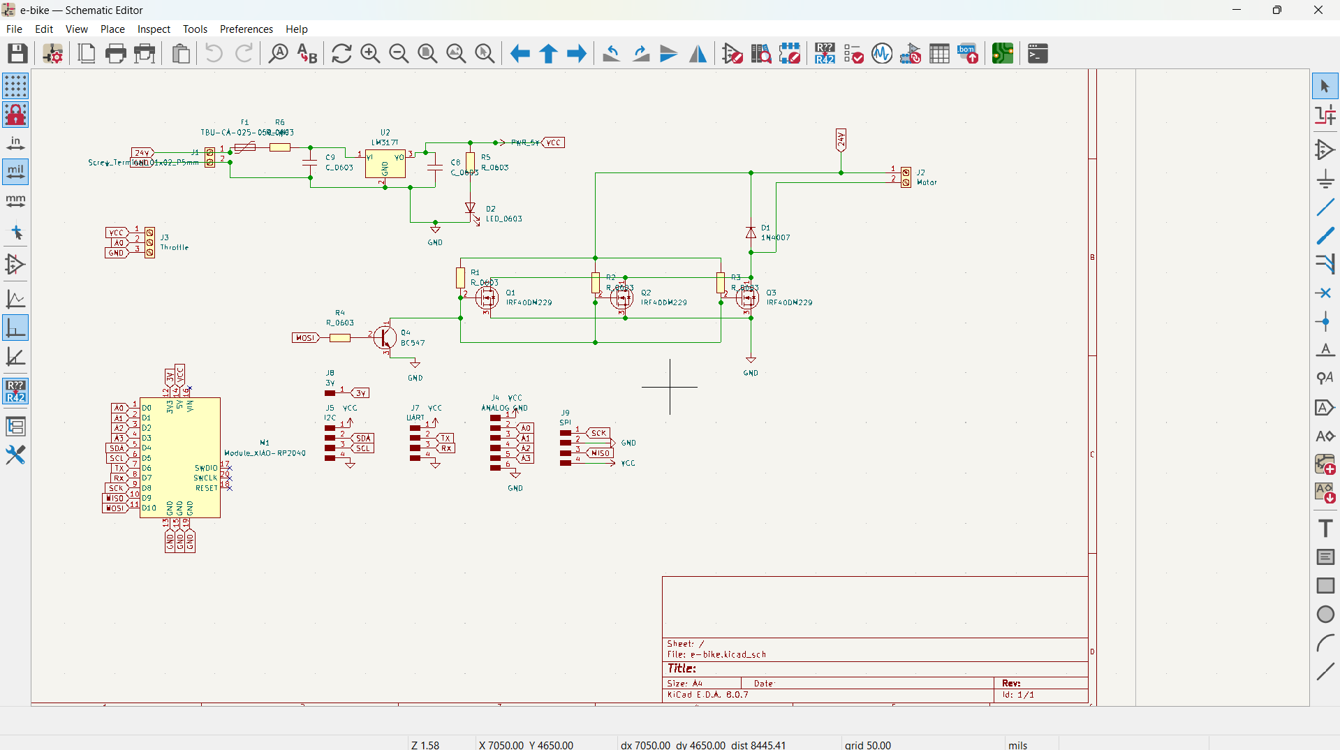Toggle the hierarchy navigator panel

tap(15, 426)
